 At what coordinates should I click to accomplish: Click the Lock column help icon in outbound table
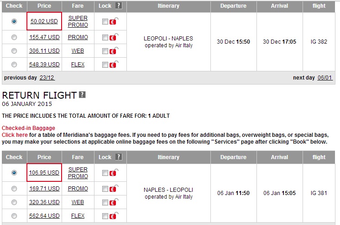[119, 6]
